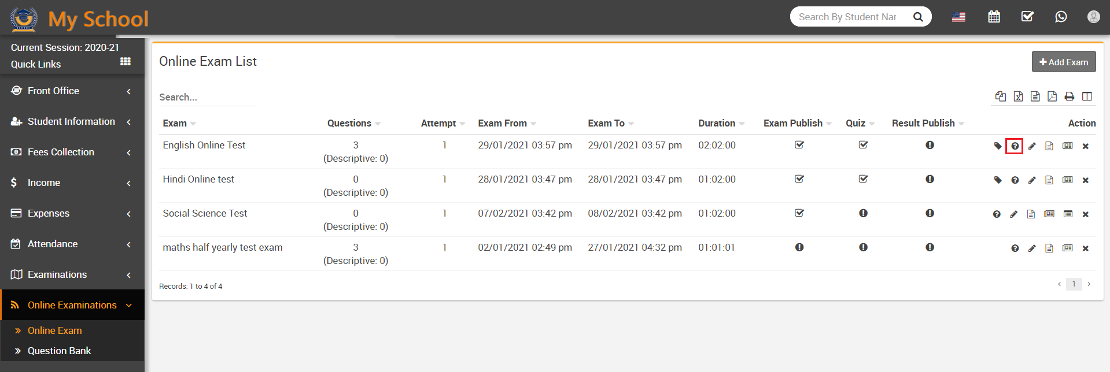Screen dimensions: 1110x372
Task: Focus the exam list Search field
Action: 207,97
